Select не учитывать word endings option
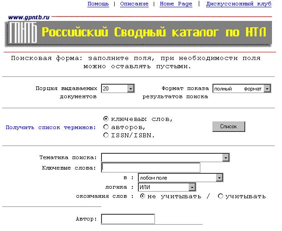Screen dimensions: 282x231 142,196
